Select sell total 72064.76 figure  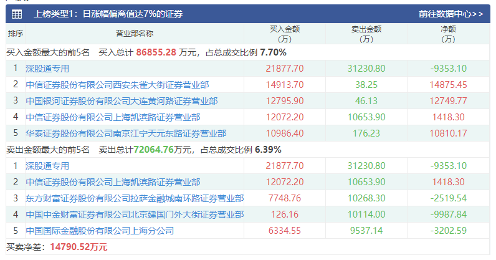(x=153, y=150)
